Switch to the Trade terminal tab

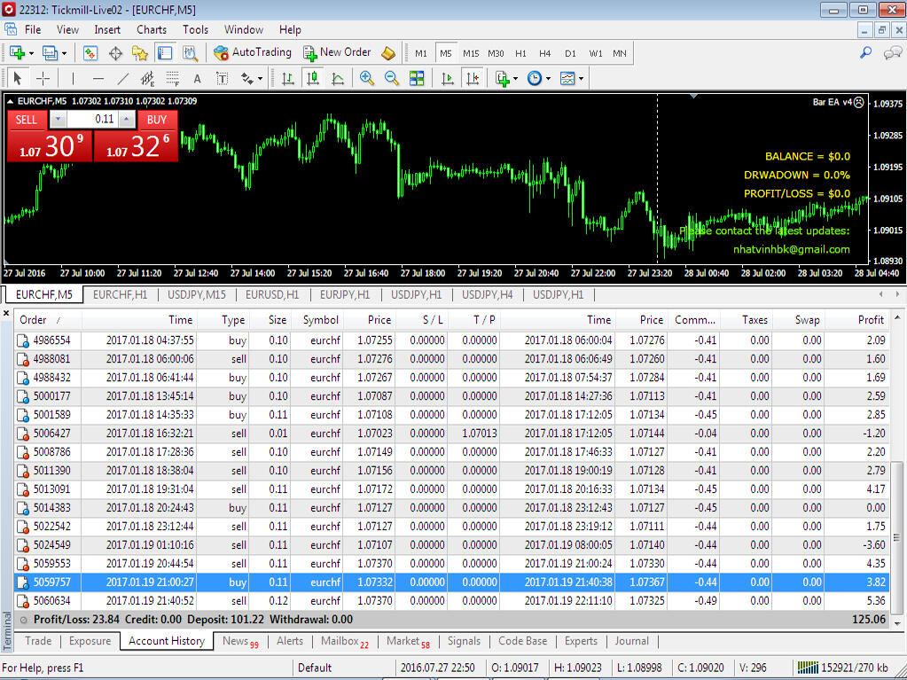point(38,641)
